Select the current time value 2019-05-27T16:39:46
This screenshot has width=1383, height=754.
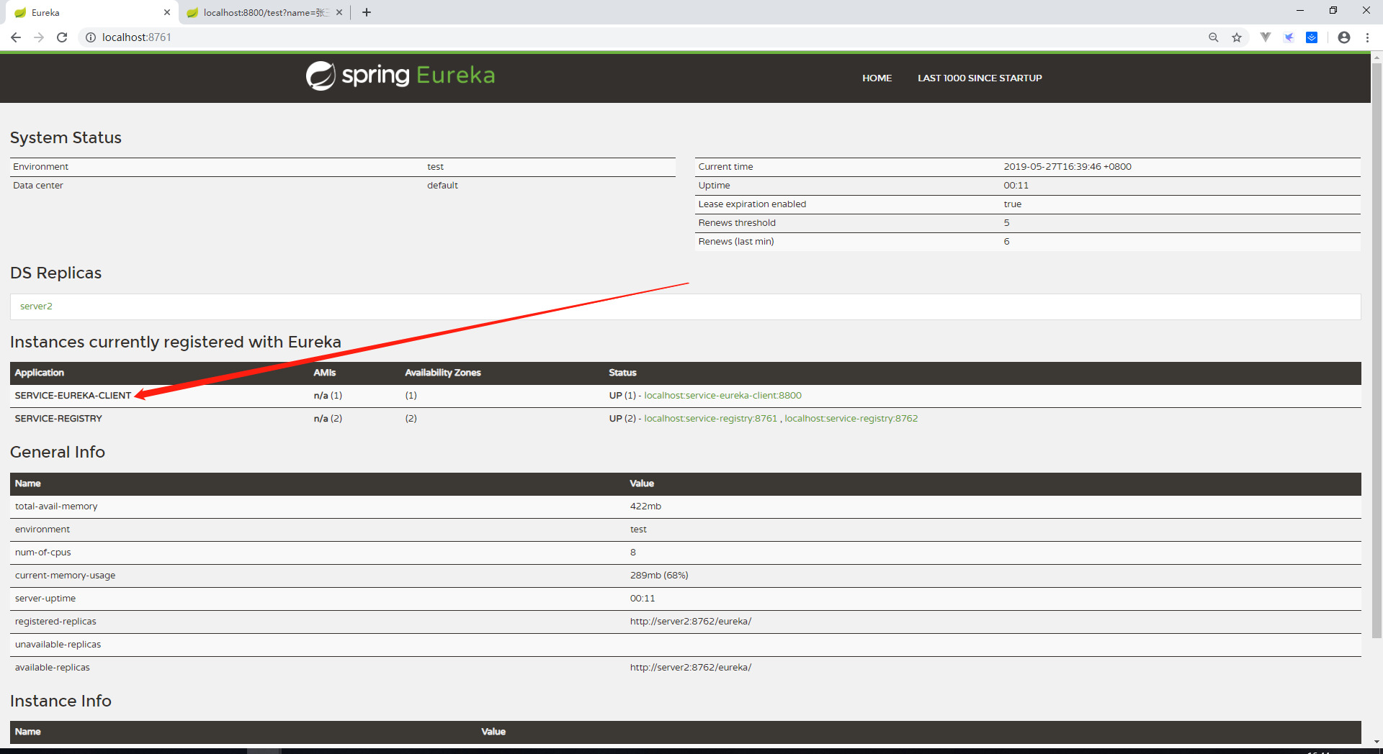click(1068, 167)
